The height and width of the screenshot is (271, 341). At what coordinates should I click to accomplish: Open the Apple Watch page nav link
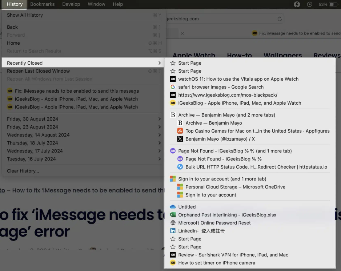click(194, 55)
